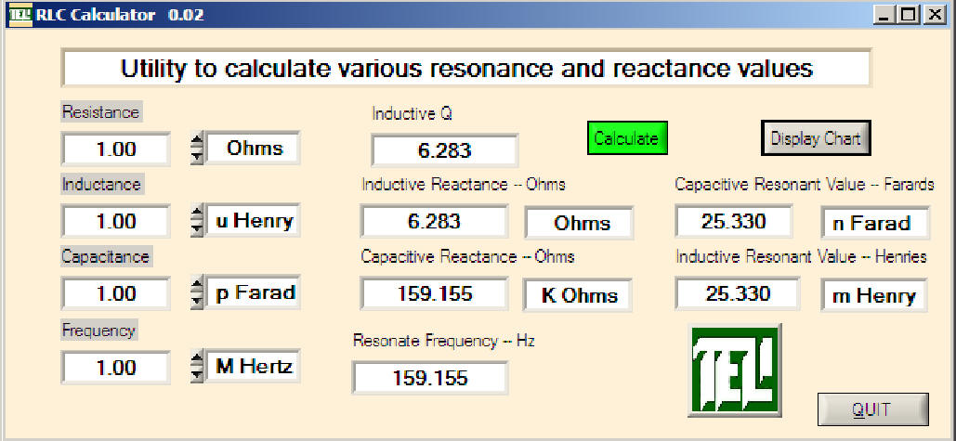Click the green TEL logo image
Screen dimensions: 956x441
[x=735, y=370]
